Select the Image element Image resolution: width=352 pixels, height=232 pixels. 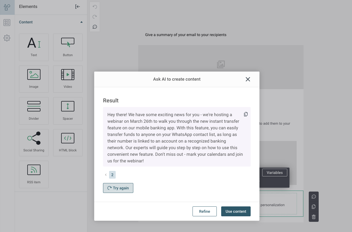[x=34, y=79]
